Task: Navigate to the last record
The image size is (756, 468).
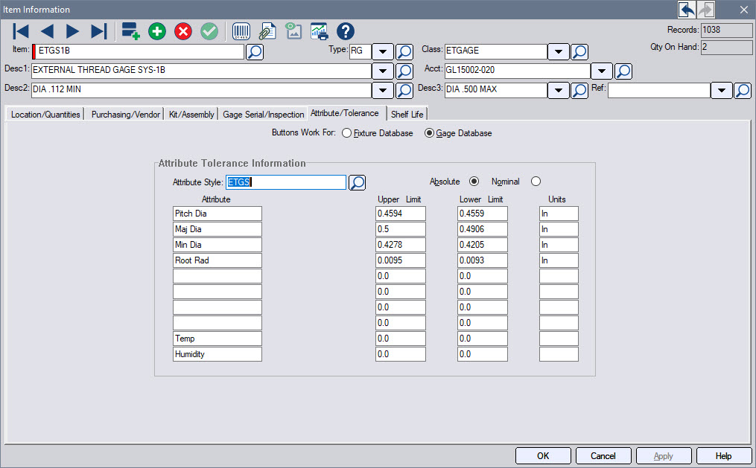Action: [98, 31]
